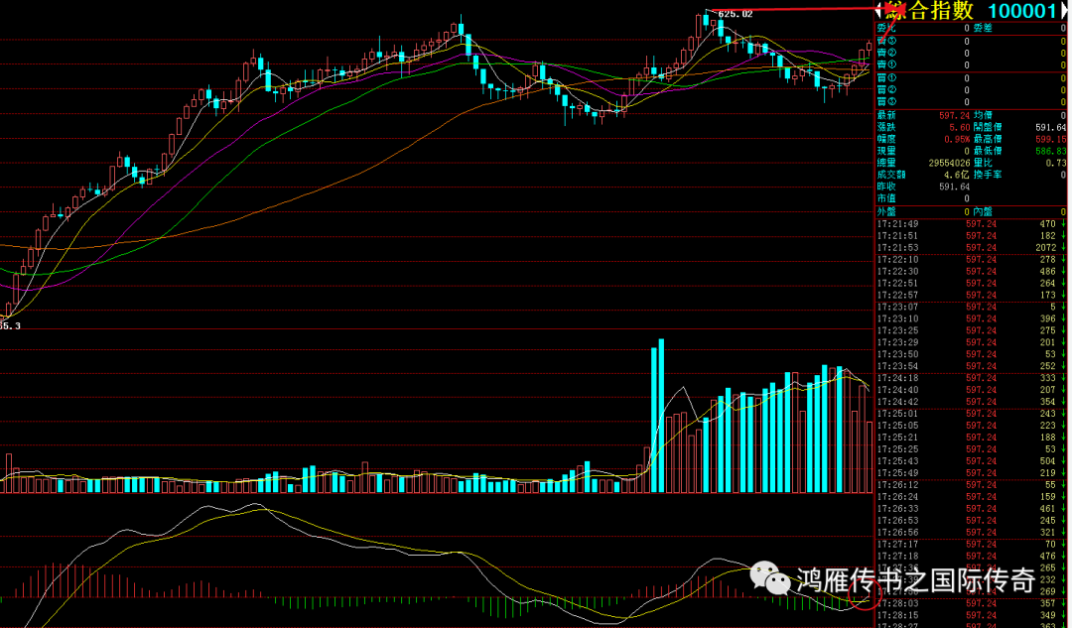Image resolution: width=1072 pixels, height=628 pixels.
Task: Select the tick row at 17:22:10
Action: pyautogui.click(x=972, y=260)
